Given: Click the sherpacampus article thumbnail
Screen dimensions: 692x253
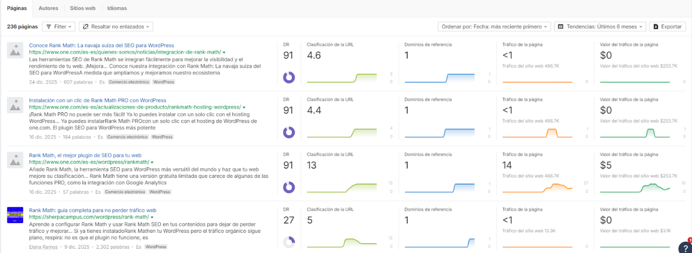Looking at the screenshot, I should pyautogui.click(x=15, y=215).
